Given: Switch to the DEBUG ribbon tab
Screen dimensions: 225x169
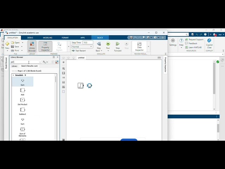Looking at the screenshot, I should click(30, 38).
